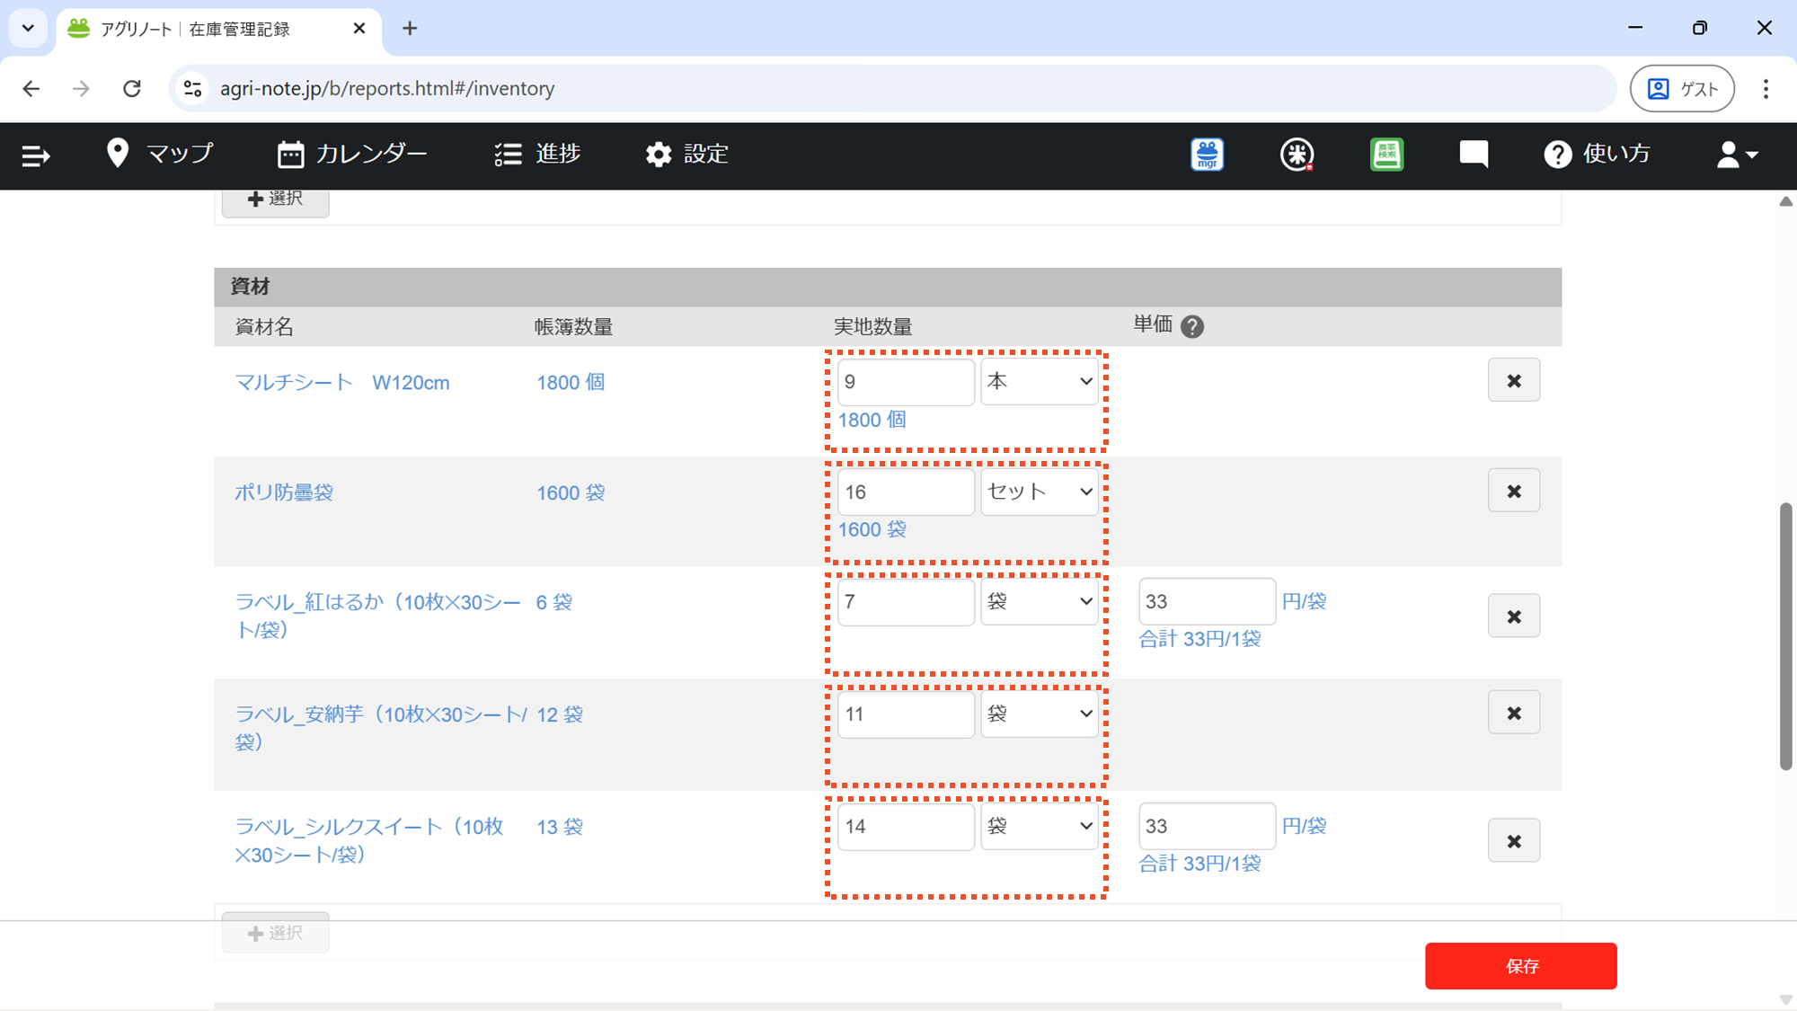Remove the ラベル_安納芋 row
The image size is (1797, 1011).
click(1514, 713)
